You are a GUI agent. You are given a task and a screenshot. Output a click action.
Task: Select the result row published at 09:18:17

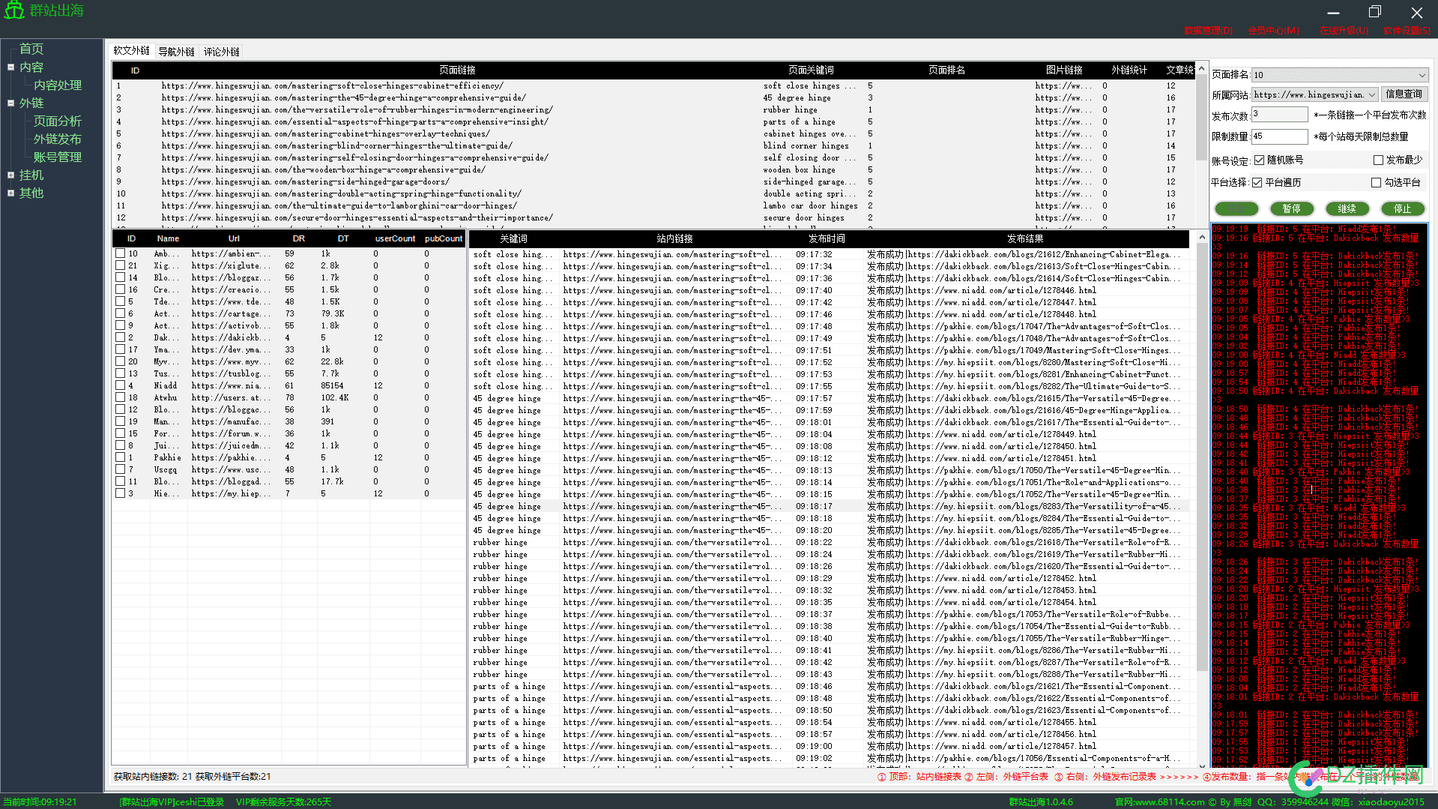point(829,506)
